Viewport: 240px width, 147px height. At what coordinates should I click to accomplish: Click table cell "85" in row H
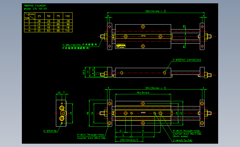point(58,31)
